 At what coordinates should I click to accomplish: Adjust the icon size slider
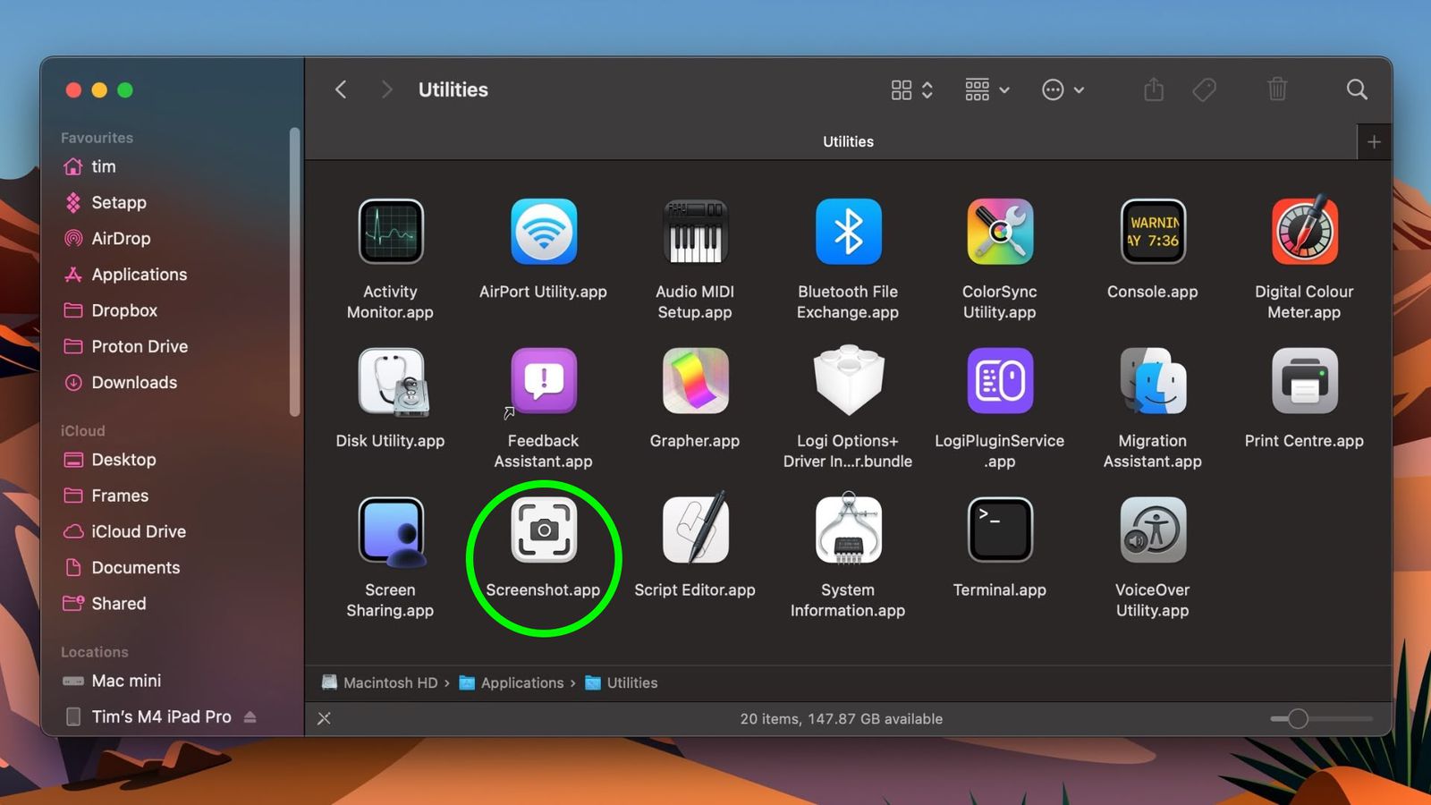click(x=1296, y=718)
